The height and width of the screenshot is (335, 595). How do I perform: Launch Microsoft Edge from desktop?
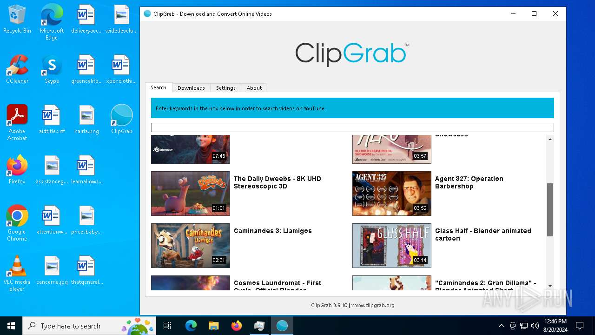(x=52, y=22)
